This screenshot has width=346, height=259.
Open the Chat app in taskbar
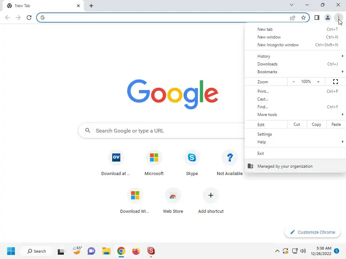[x=91, y=251]
